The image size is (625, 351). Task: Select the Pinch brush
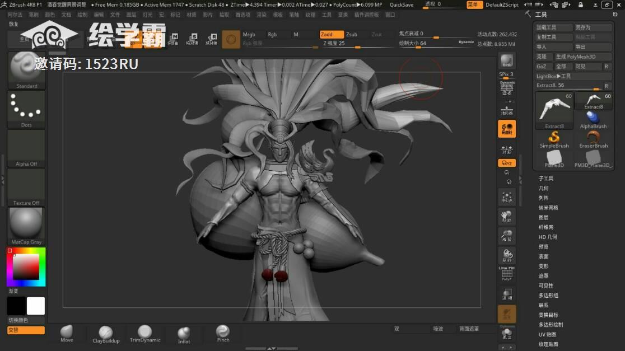[x=223, y=334]
